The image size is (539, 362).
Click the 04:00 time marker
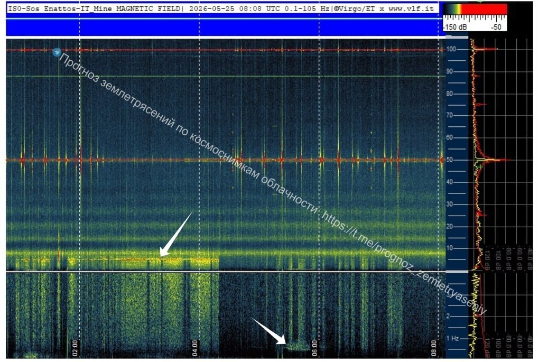194,348
